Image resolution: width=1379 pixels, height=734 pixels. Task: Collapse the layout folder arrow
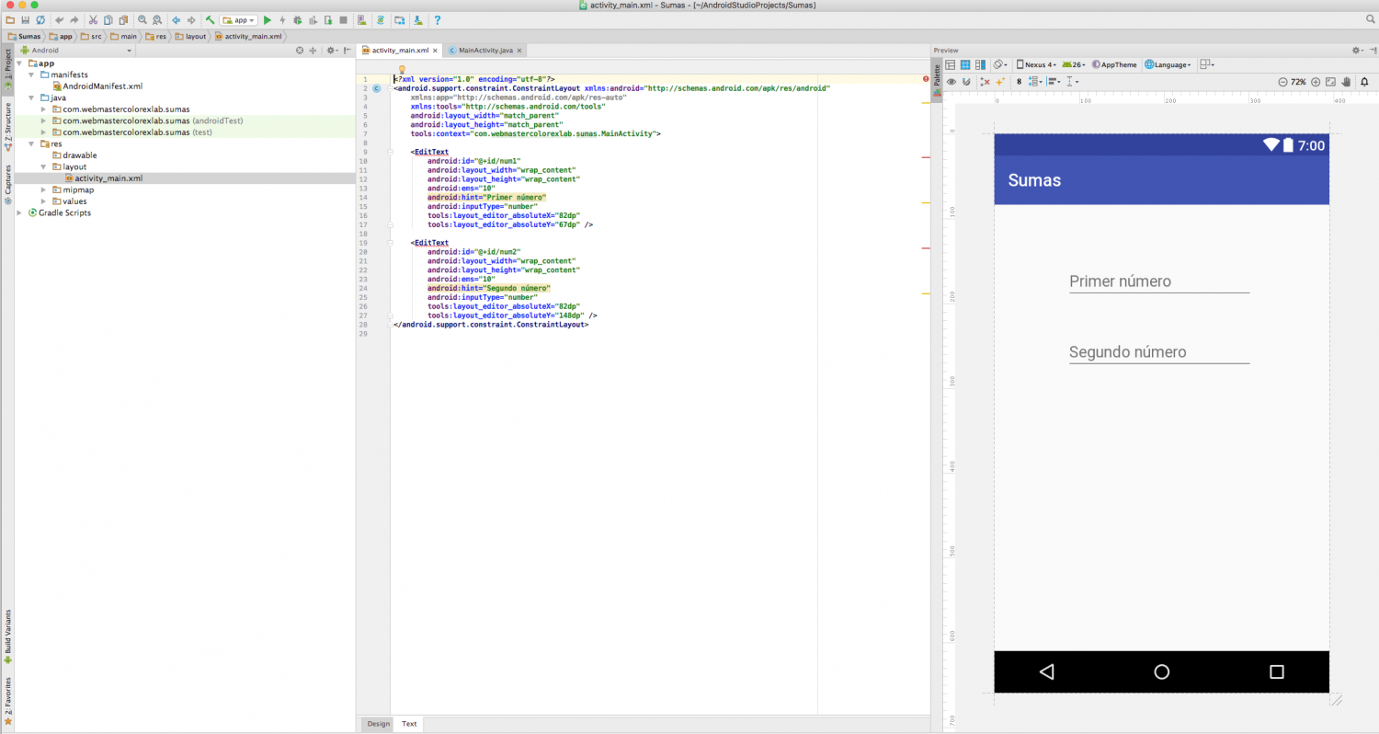coord(44,166)
